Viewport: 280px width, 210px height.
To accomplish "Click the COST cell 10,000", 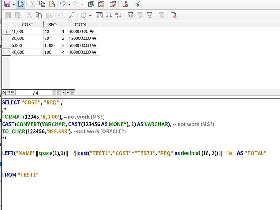I will click(27, 31).
